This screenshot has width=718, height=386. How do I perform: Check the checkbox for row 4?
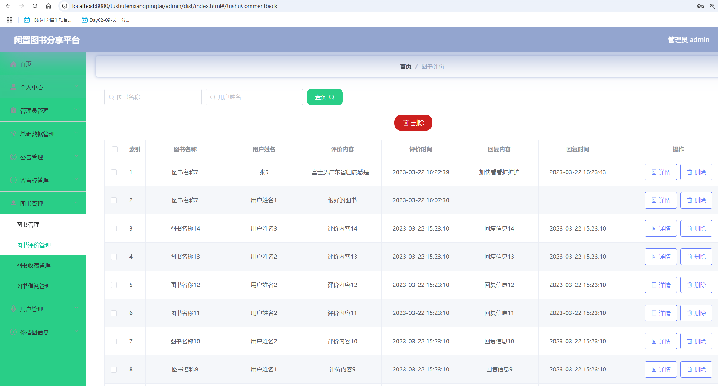[x=114, y=257]
